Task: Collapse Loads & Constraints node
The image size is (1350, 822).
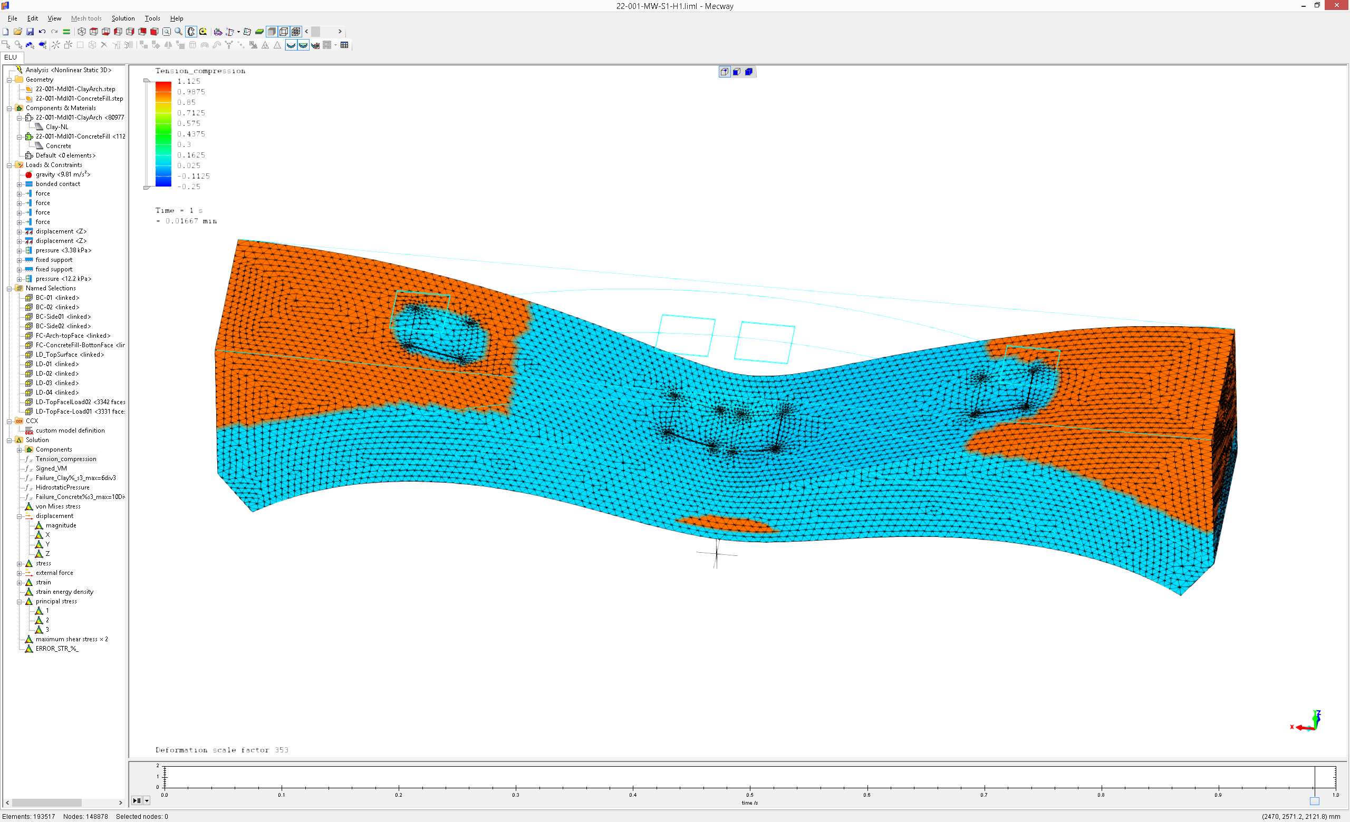Action: 9,165
